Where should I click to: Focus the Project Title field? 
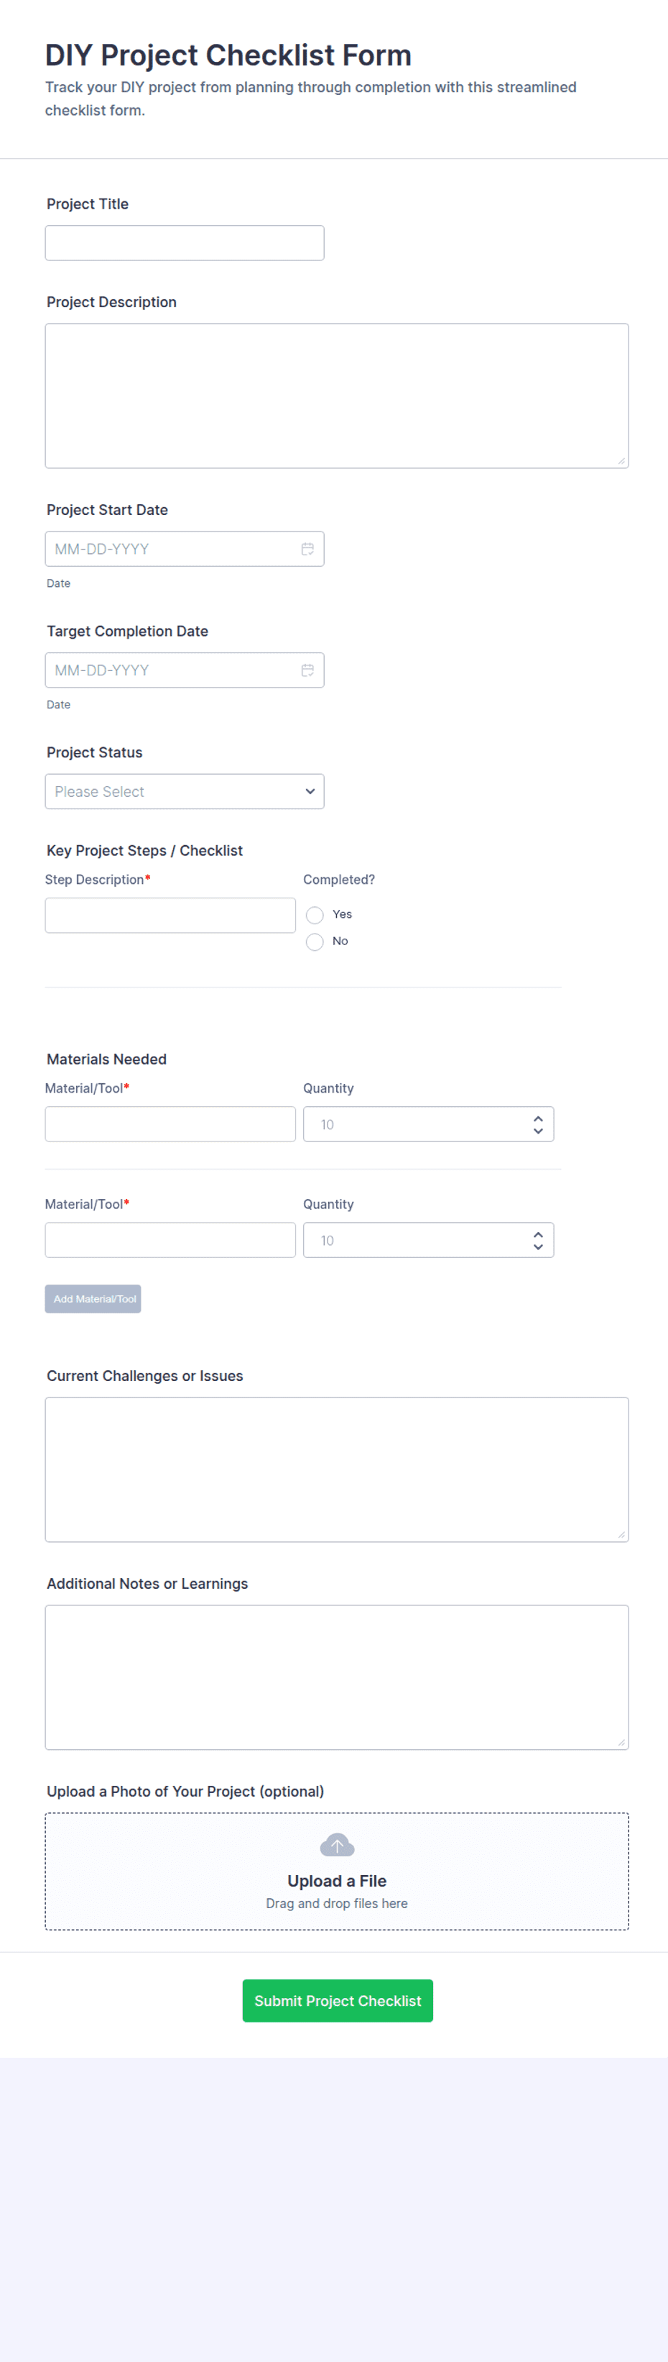coord(185,243)
